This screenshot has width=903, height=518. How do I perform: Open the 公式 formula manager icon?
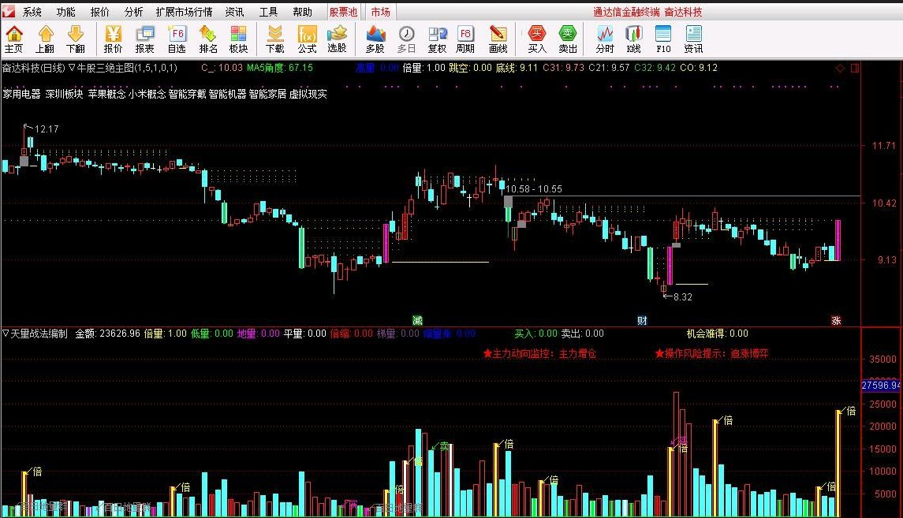click(307, 39)
